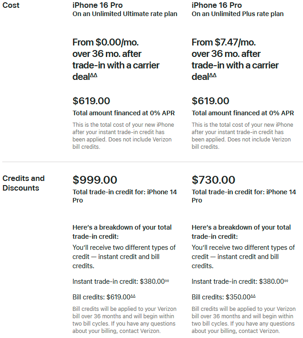Select the Cost section heading

pyautogui.click(x=11, y=5)
